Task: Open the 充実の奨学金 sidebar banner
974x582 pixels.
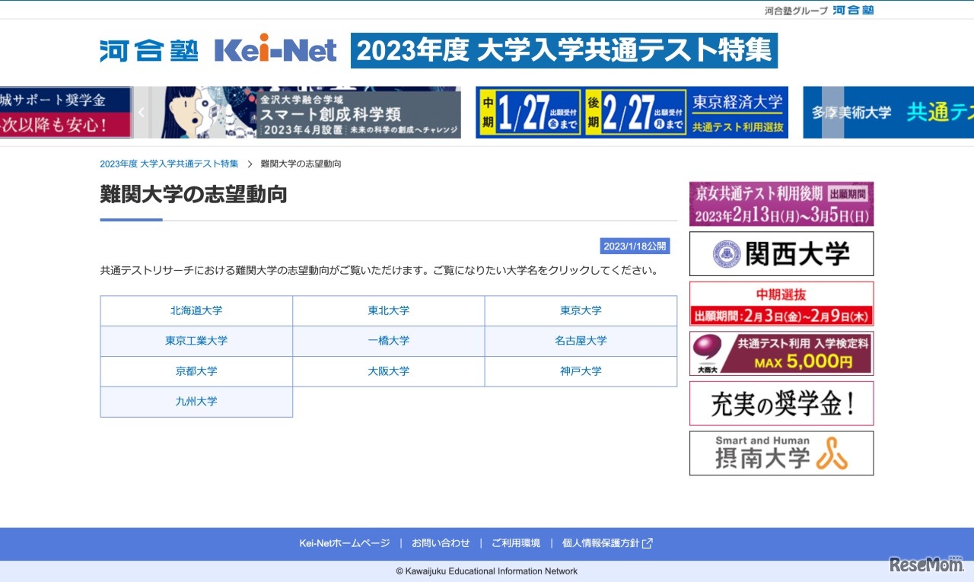Action: point(781,403)
